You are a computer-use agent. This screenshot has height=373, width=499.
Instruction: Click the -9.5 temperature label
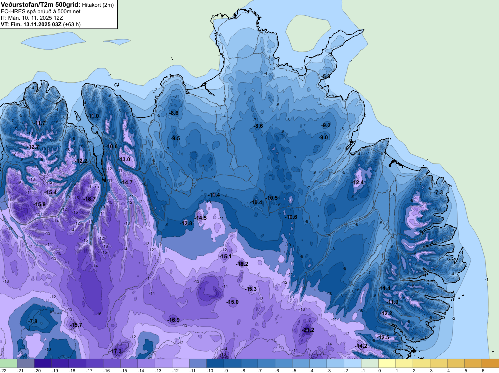[x=175, y=138]
